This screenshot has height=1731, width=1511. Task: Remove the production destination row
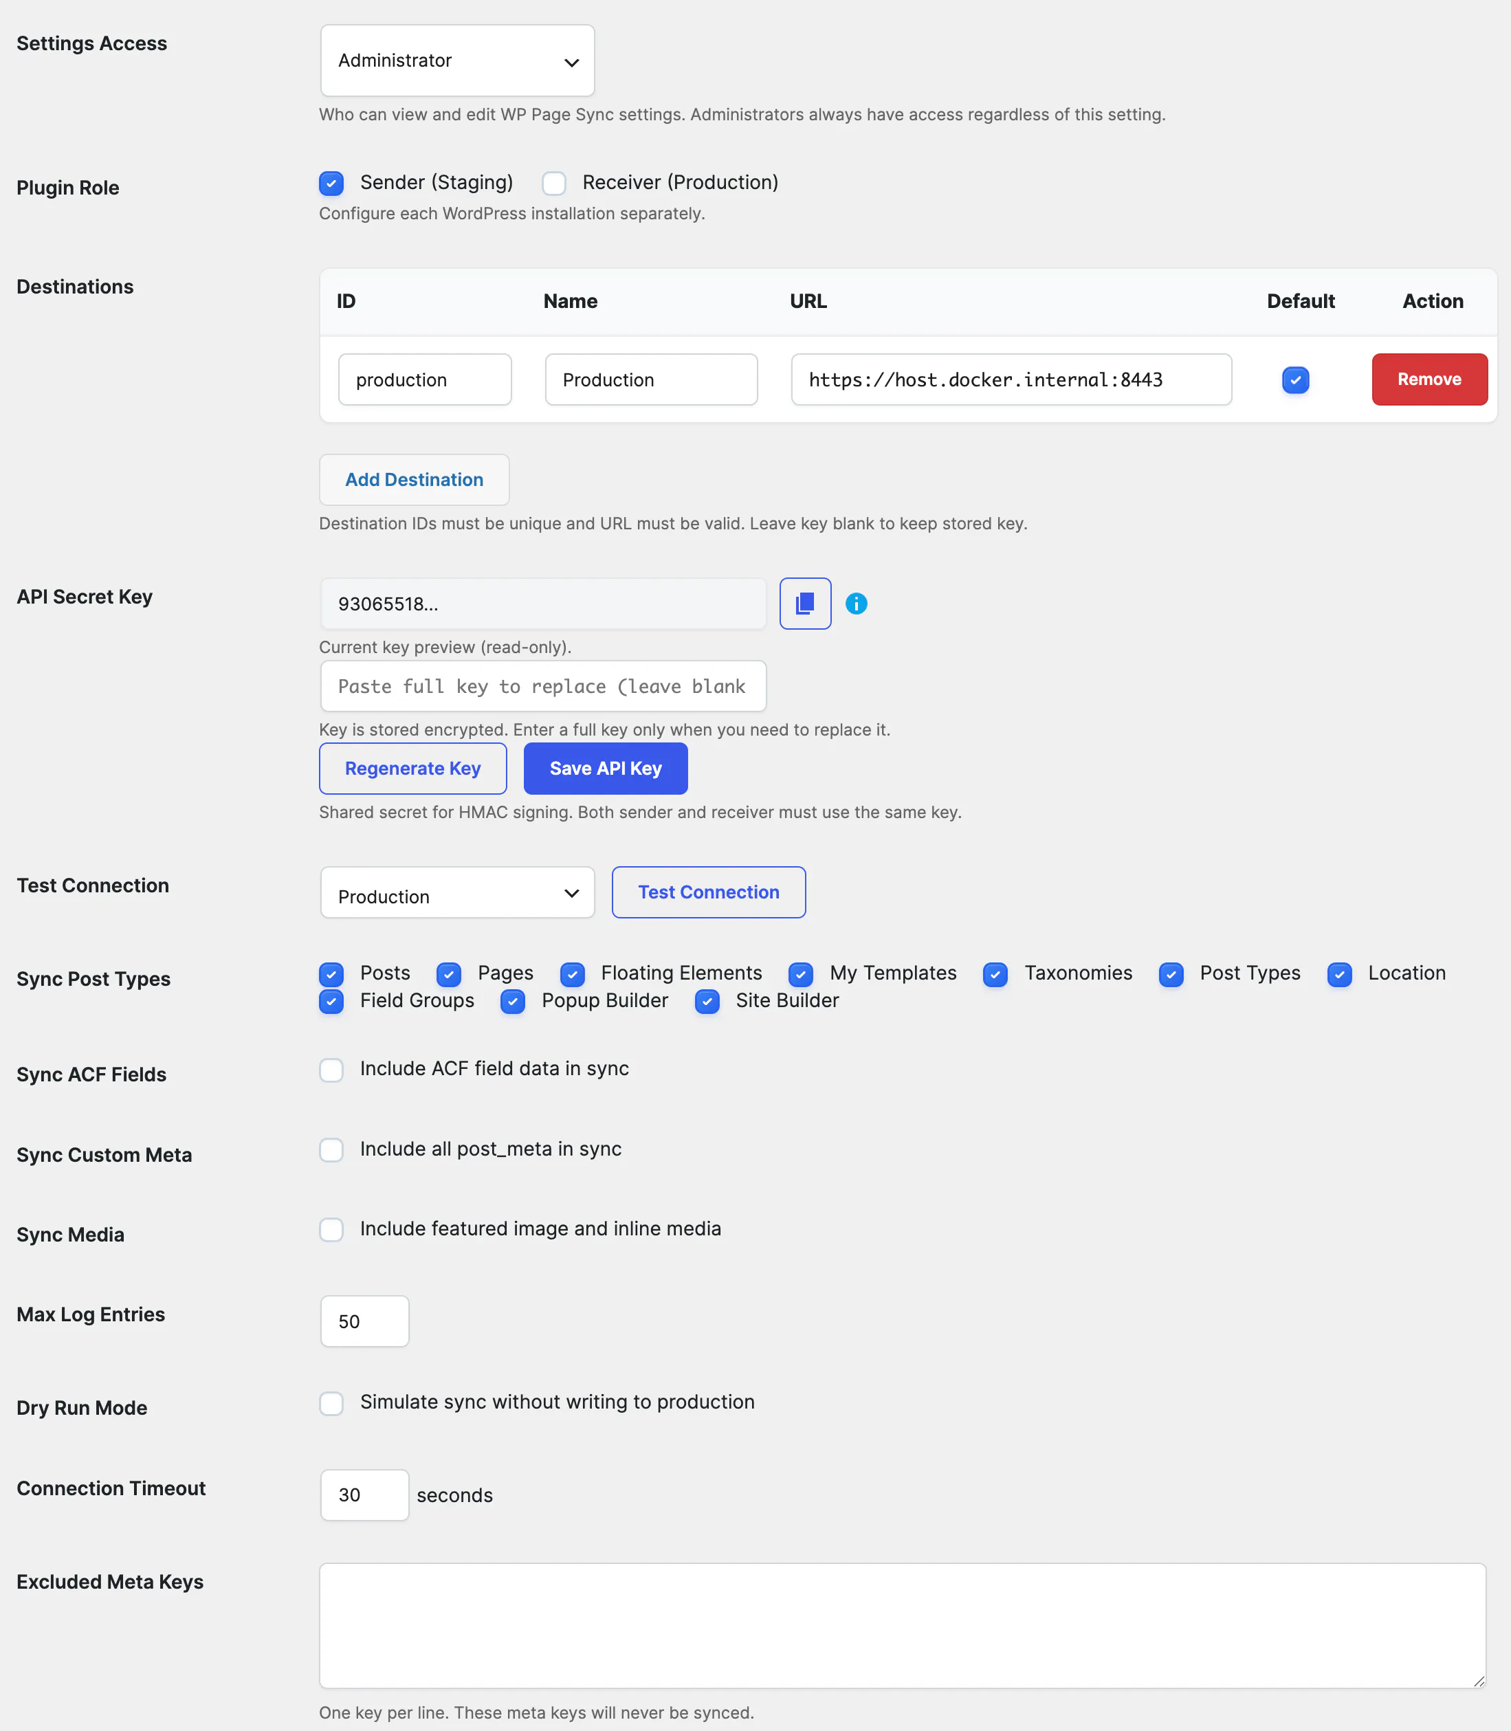coord(1429,379)
